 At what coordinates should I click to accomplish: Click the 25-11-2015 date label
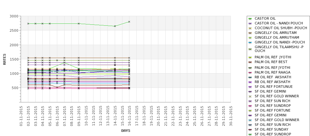195,116
